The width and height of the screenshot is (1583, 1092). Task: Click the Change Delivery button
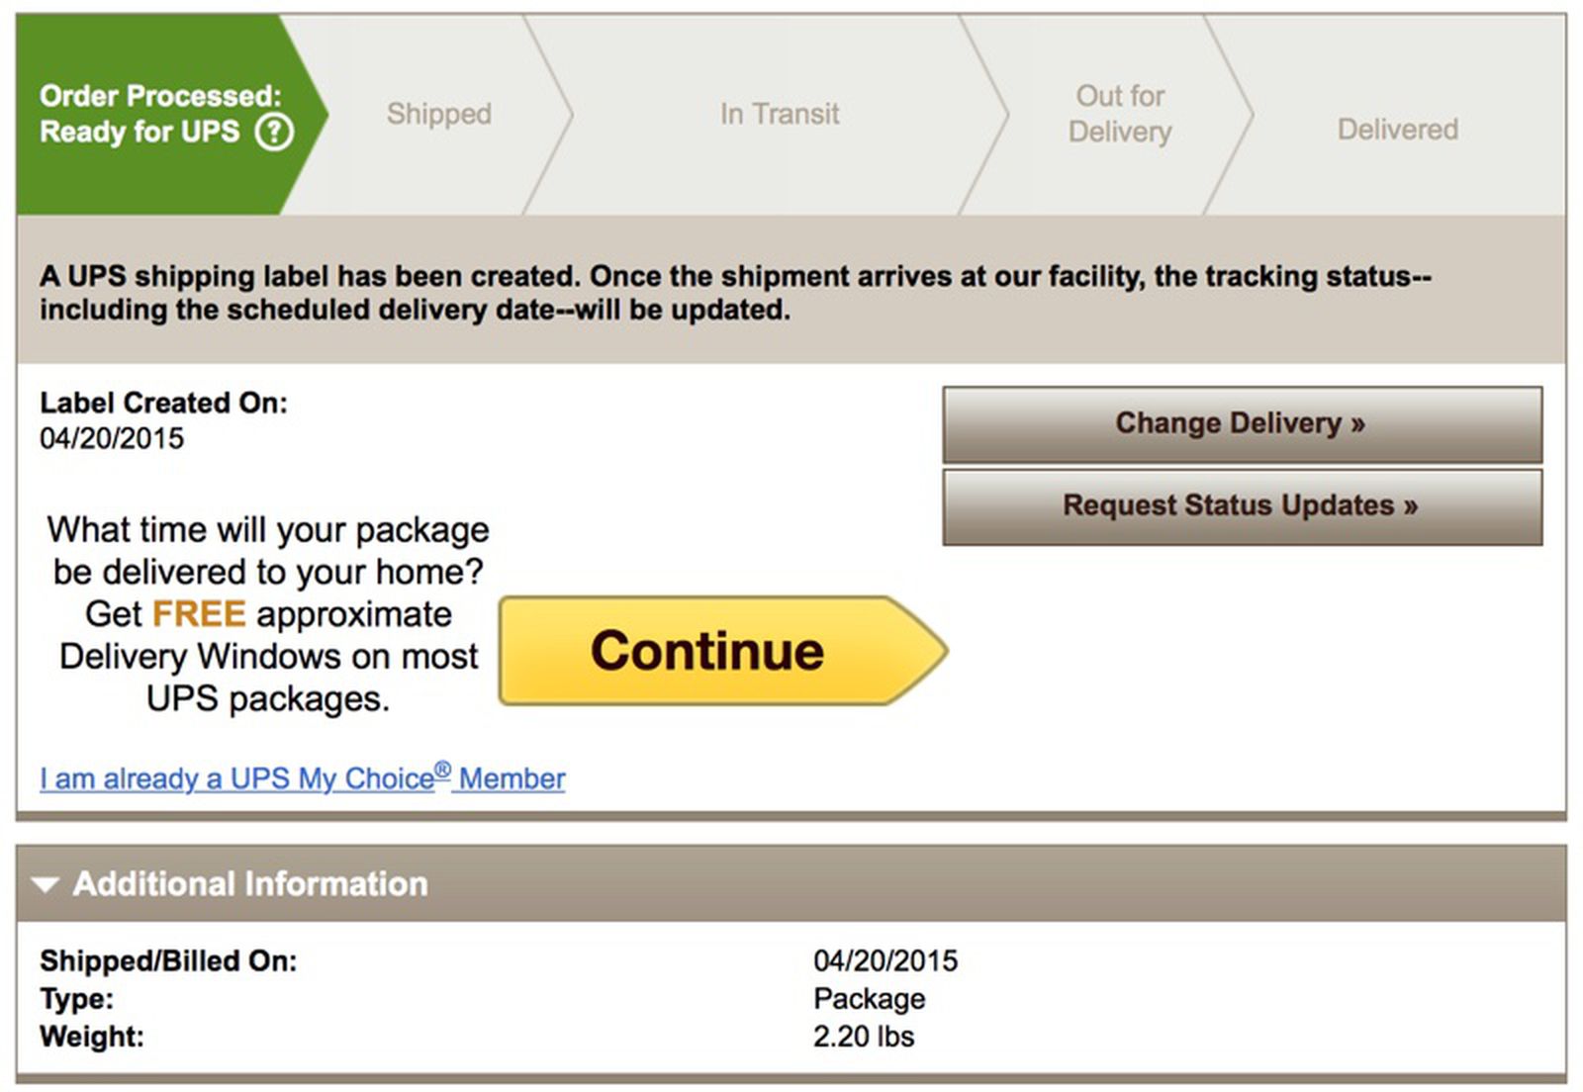(1241, 422)
